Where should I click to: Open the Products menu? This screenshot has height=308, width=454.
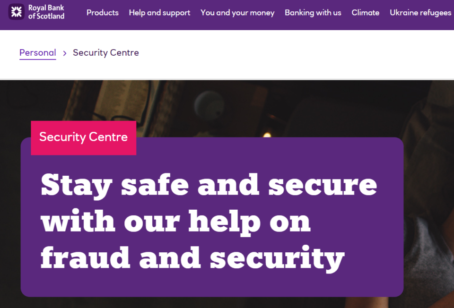click(x=103, y=13)
